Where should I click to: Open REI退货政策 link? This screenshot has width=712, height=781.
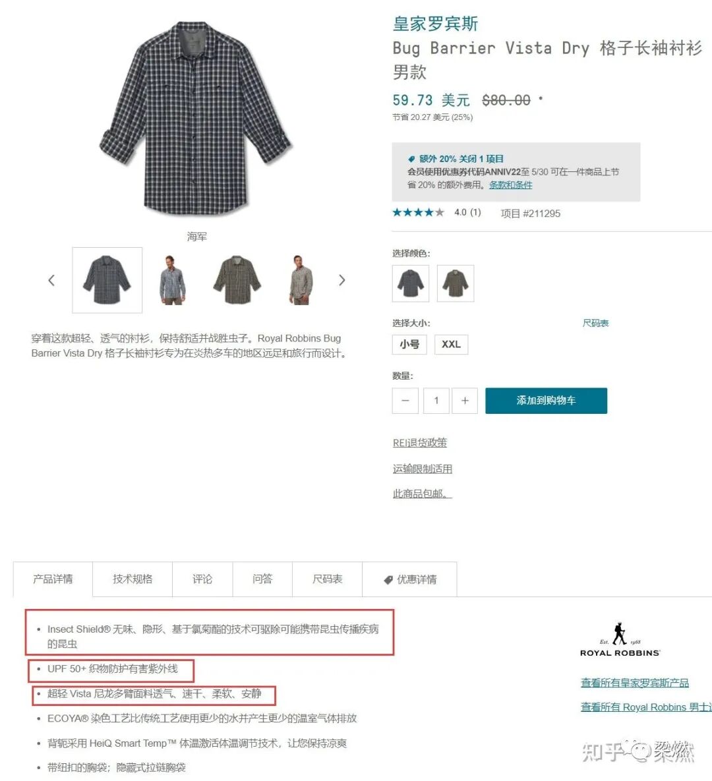tap(419, 443)
